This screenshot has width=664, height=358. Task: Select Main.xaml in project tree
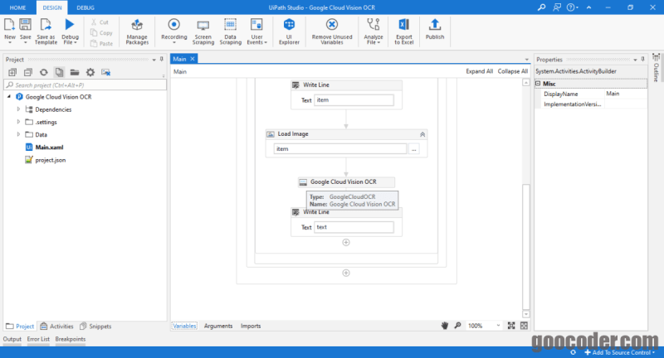(49, 148)
